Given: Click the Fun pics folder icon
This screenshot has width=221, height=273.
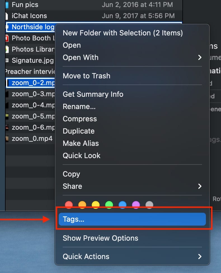Looking at the screenshot, I should [x=7, y=5].
